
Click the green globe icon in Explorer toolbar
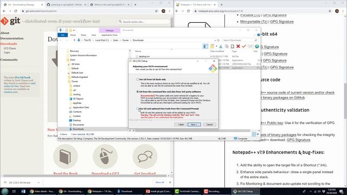(x=256, y=46)
